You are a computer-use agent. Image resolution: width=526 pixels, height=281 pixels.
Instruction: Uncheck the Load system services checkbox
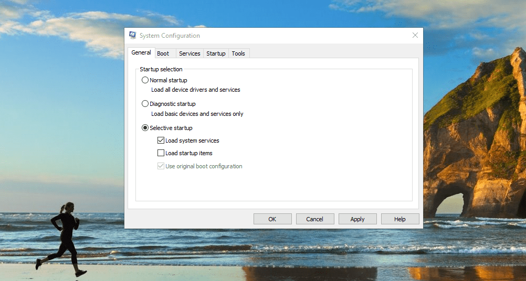(x=161, y=140)
